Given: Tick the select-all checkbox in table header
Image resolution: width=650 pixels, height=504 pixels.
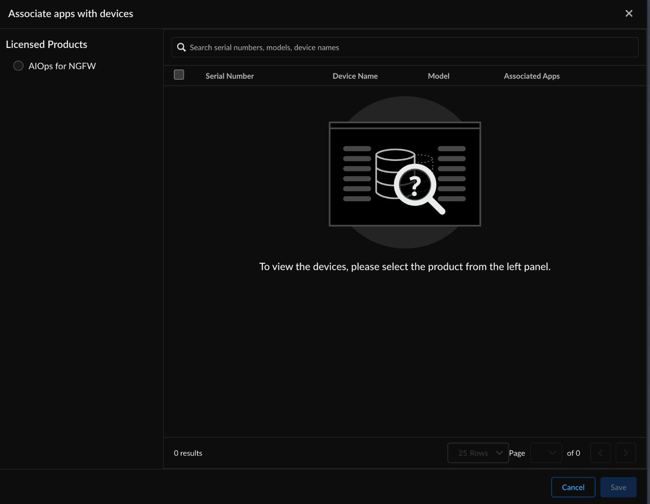Looking at the screenshot, I should [x=179, y=75].
